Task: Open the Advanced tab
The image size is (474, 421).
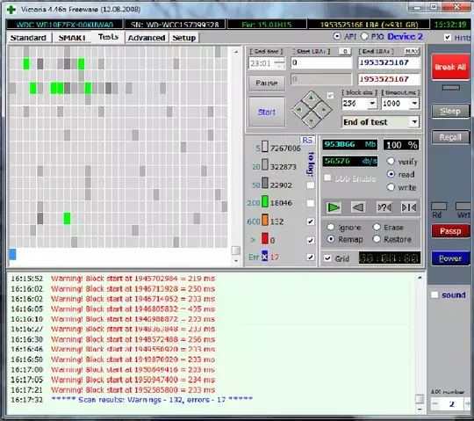Action: tap(147, 38)
